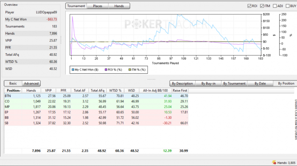Sort by WTSD % column header

115,90
